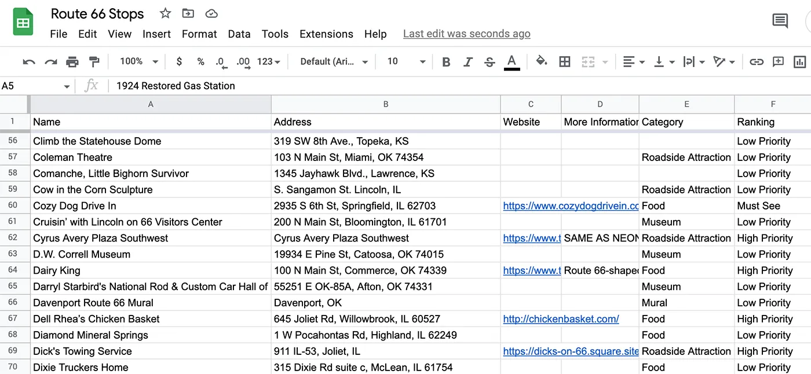811x374 pixels.
Task: Open the zoom level dropdown
Action: tap(139, 61)
